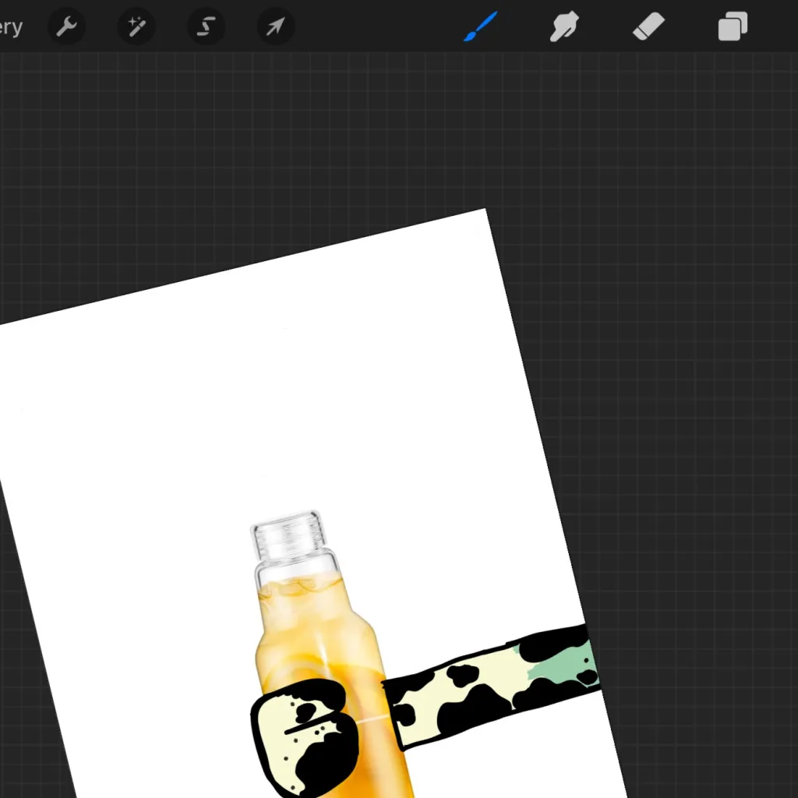Select the Eraser tool
This screenshot has height=798, width=798.
coord(648,26)
